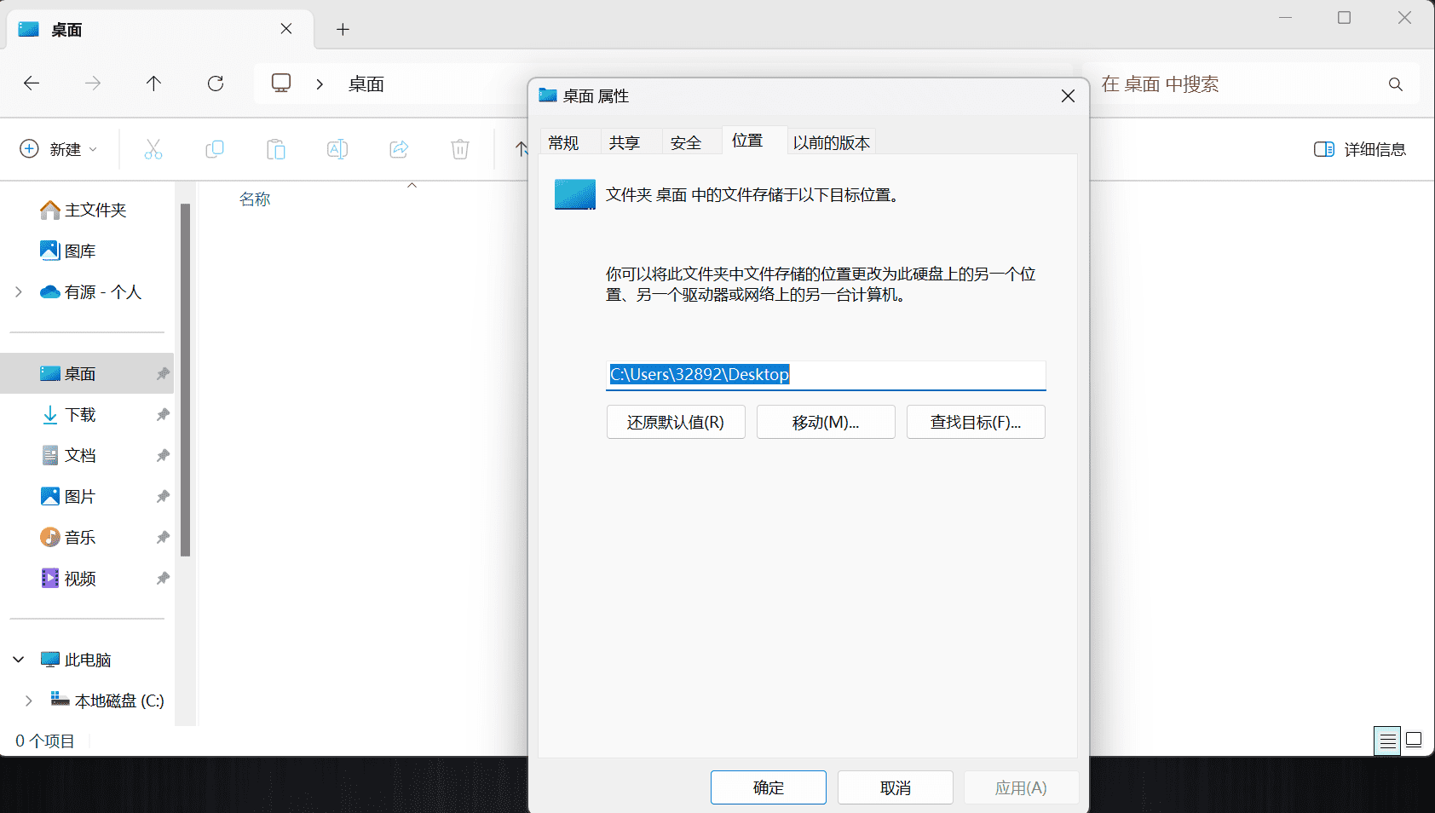Select the 位置 tab
1435x813 pixels.
pos(747,141)
